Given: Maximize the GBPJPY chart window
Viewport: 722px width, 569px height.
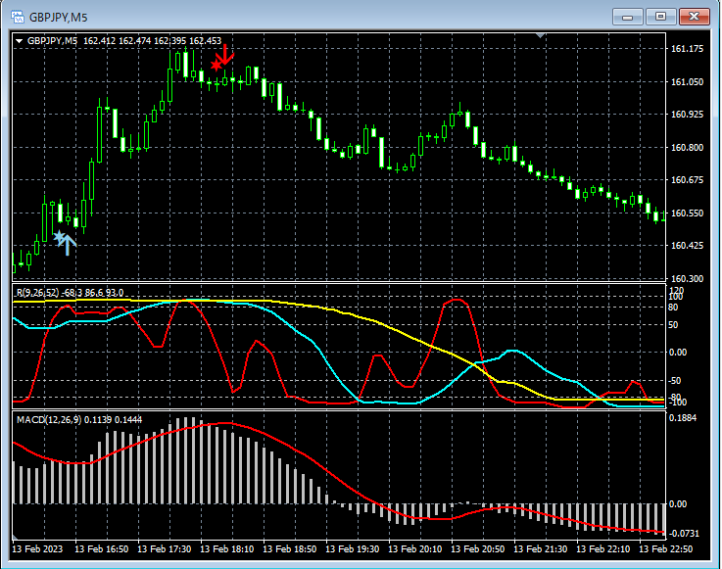Looking at the screenshot, I should [x=661, y=17].
